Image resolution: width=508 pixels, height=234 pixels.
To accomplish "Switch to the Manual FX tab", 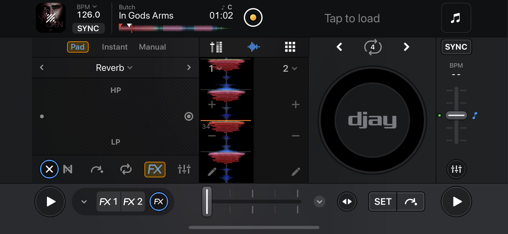I will (152, 47).
